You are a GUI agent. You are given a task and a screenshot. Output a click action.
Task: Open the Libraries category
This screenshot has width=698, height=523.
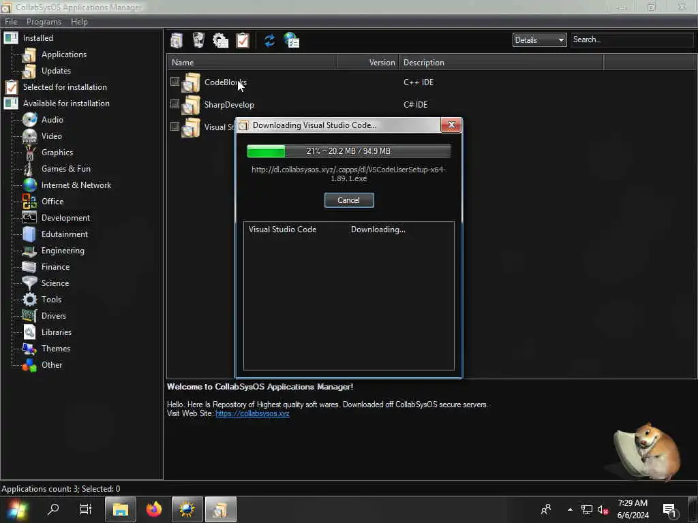tap(56, 332)
